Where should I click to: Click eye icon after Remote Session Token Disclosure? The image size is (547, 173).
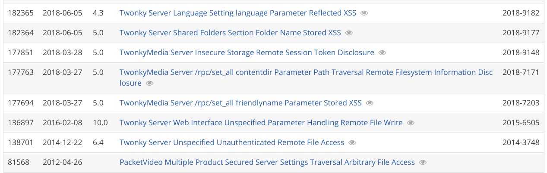[x=382, y=53]
